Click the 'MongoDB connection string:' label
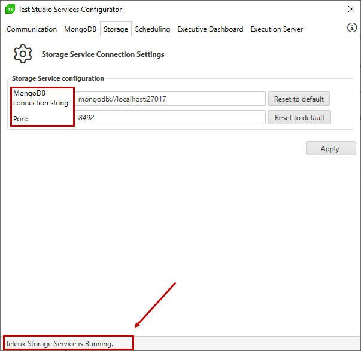The width and height of the screenshot is (361, 351). (x=41, y=98)
